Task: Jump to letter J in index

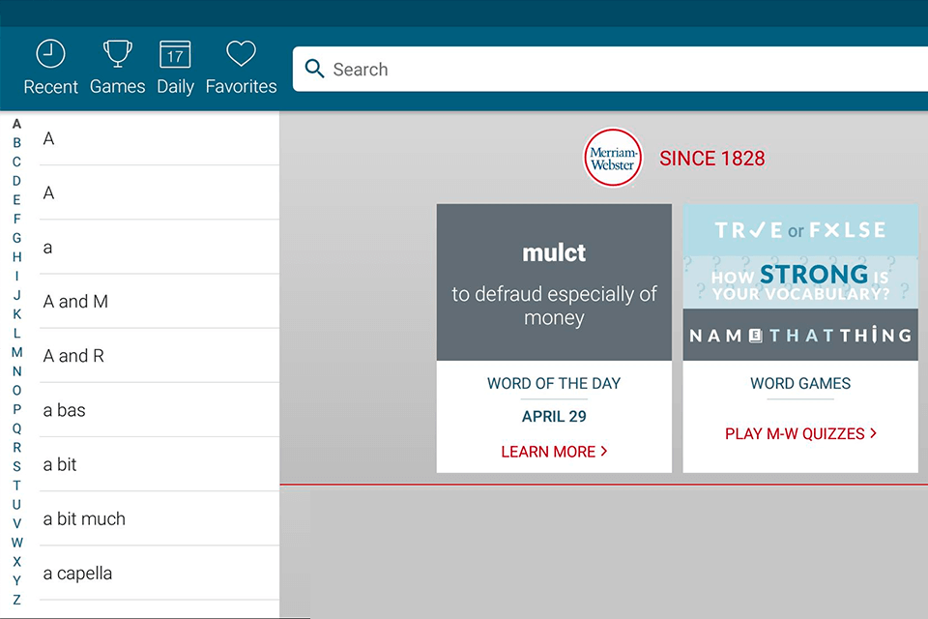Action: pos(16,295)
